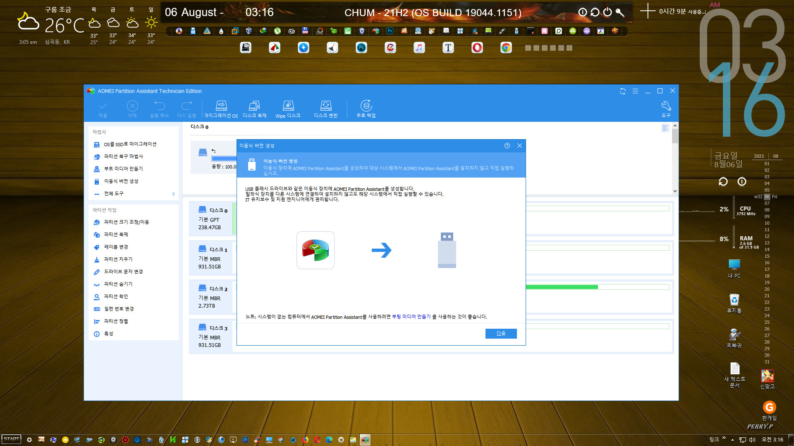Close the 이동식 버전 생성 dialog
Screen dimensions: 794x446
[x=519, y=145]
